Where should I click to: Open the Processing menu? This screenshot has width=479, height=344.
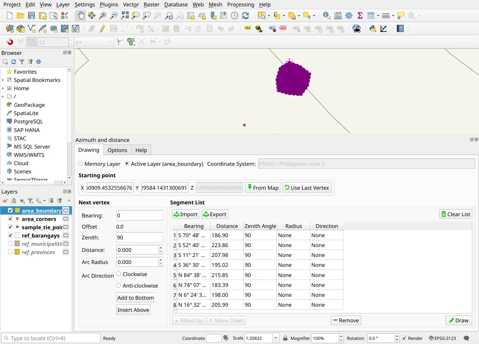241,4
